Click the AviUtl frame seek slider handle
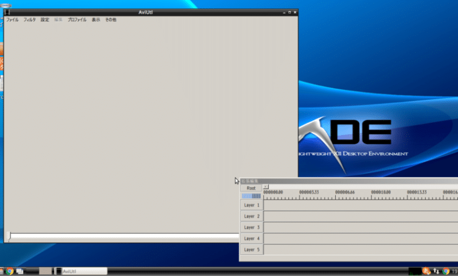 (9, 236)
